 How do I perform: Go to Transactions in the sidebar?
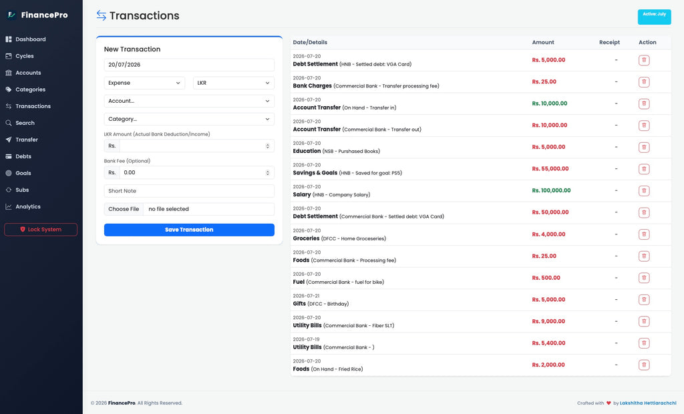tap(33, 106)
